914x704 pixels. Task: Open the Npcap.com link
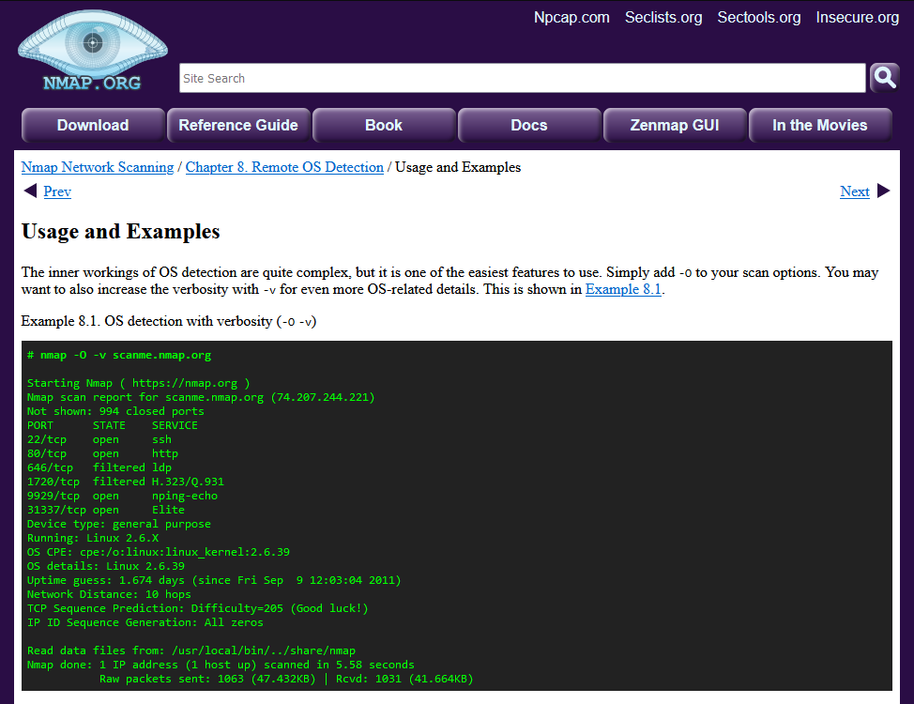click(571, 18)
